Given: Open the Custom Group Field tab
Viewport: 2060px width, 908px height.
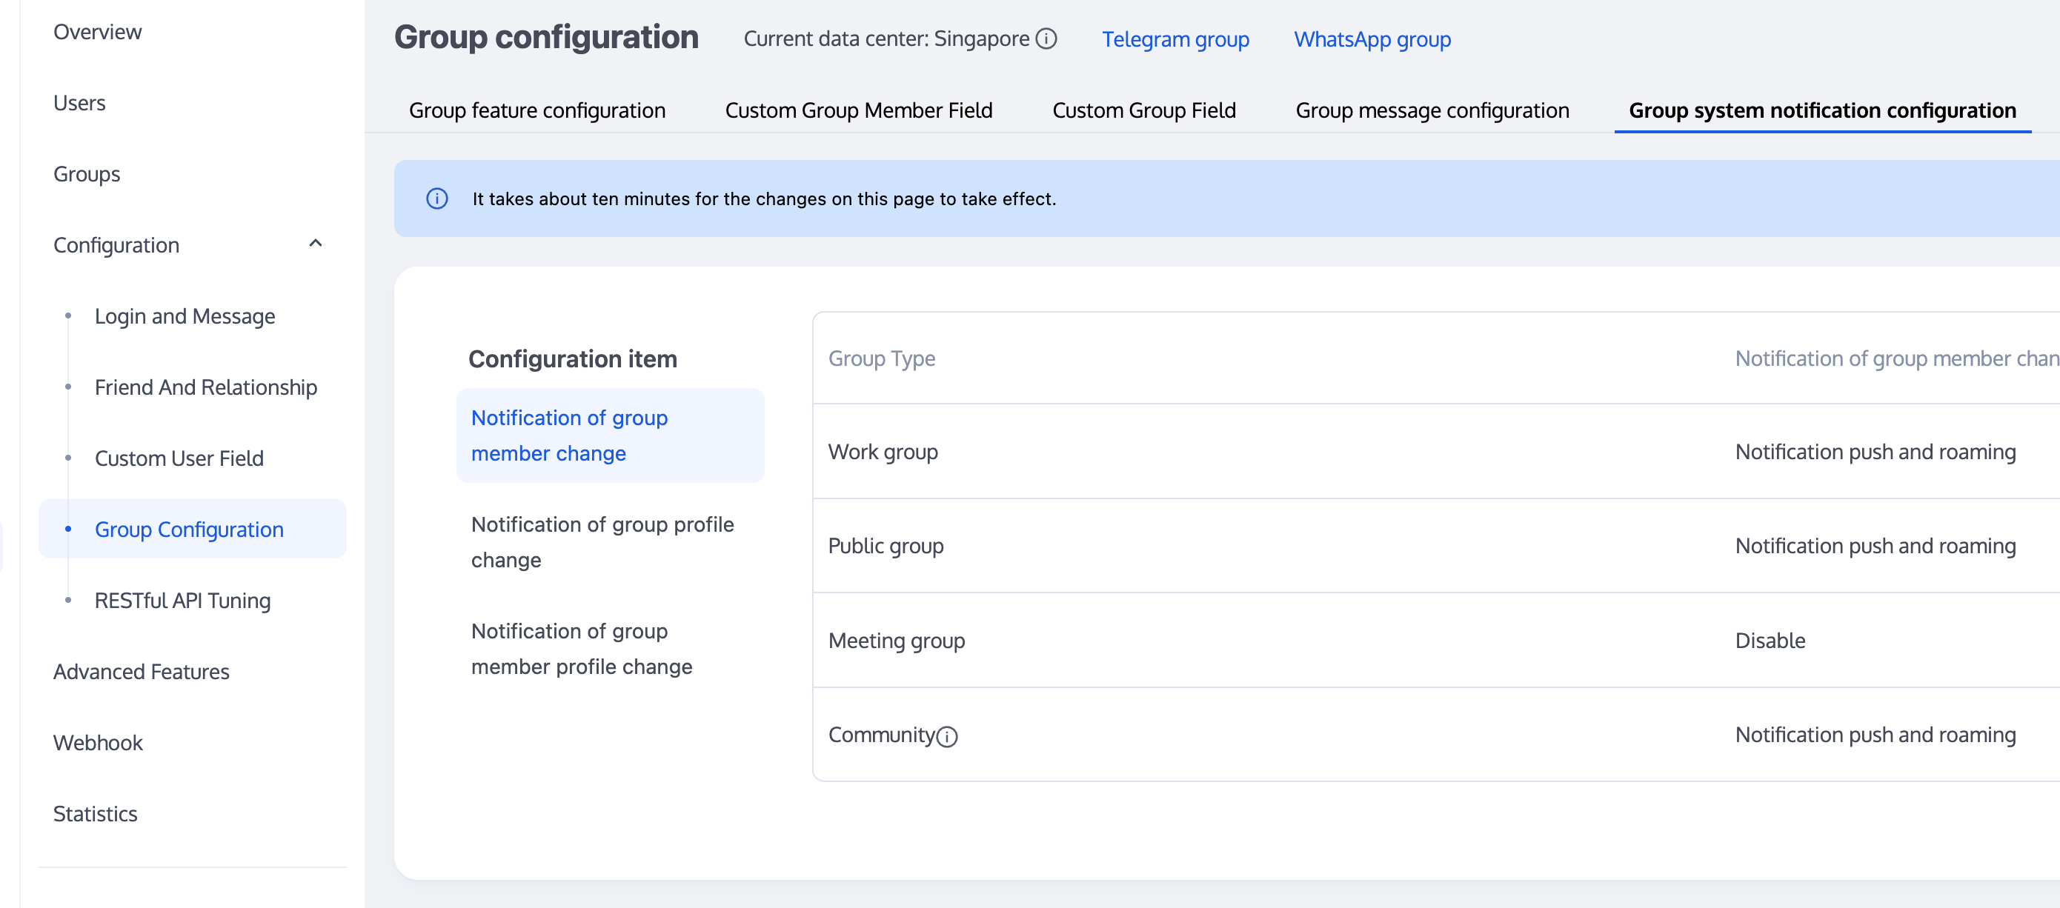Looking at the screenshot, I should click(1143, 110).
